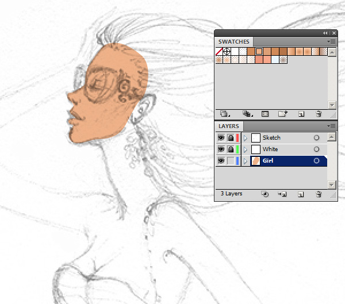Lock the Girl layer using the empty lock box
The image size is (345, 304).
231,161
